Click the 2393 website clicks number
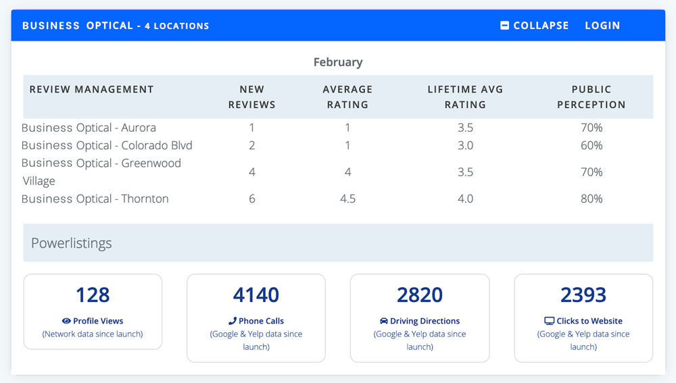 click(x=583, y=295)
